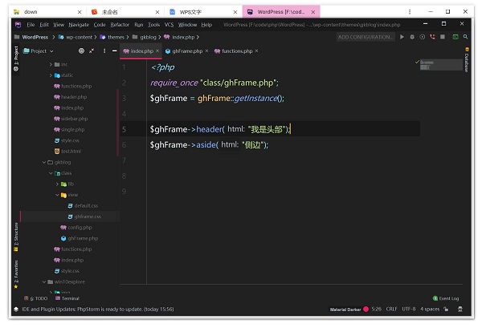Open the Refactor menu
482x328 pixels.
point(119,25)
